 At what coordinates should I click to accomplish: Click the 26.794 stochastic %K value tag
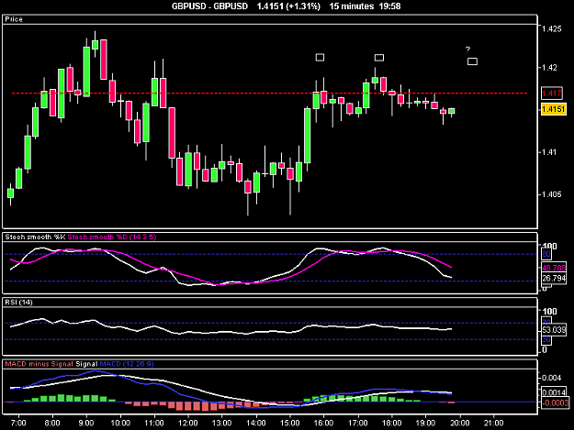(x=554, y=279)
